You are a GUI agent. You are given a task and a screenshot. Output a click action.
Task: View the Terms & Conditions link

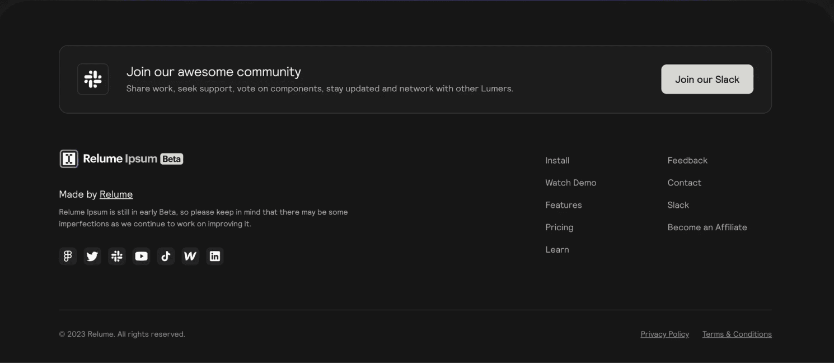coord(737,334)
